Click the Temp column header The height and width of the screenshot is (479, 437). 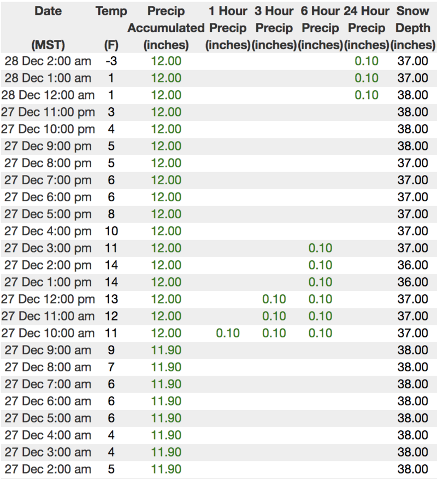coord(111,11)
